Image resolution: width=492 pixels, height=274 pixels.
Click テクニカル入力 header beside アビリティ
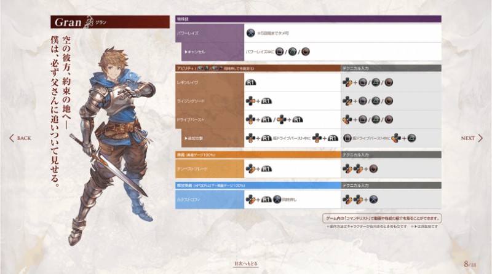[x=391, y=68]
